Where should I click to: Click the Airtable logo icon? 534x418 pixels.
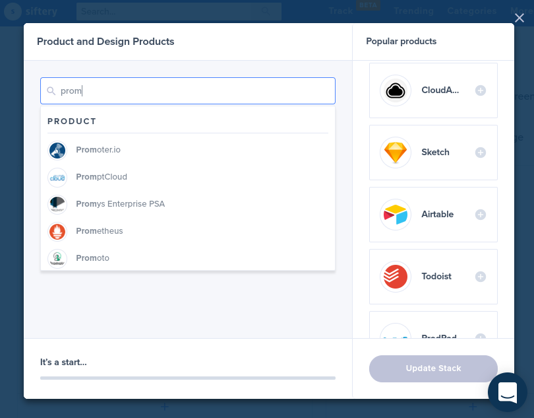coord(396,215)
